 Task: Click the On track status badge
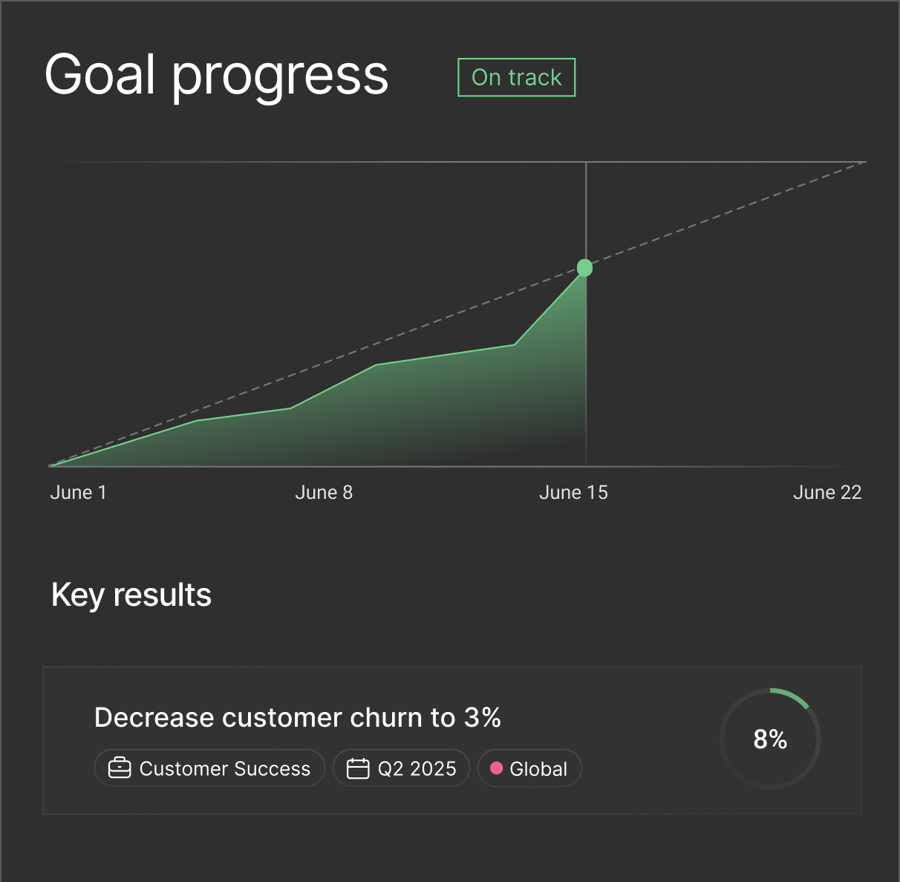(x=517, y=77)
